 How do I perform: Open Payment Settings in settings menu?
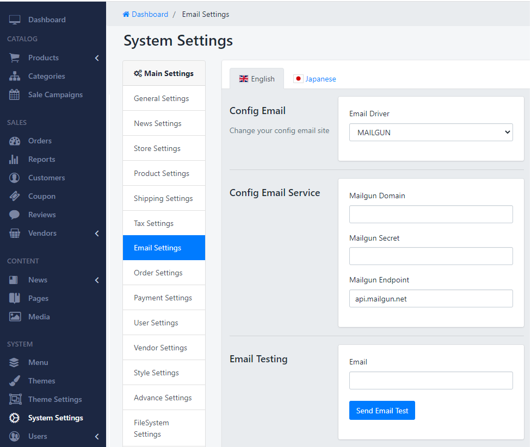pos(163,298)
